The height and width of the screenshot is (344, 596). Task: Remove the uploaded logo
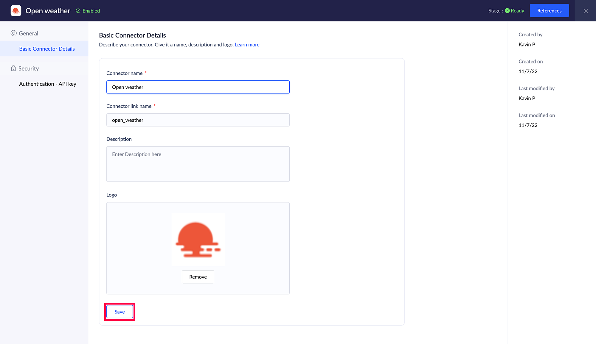[x=198, y=277]
